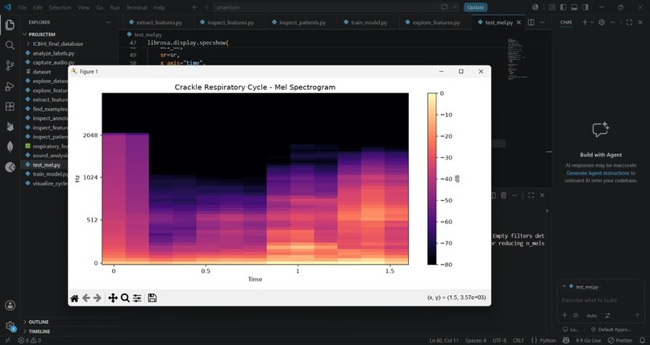Open capture_audio.py in explorer

tap(53, 62)
